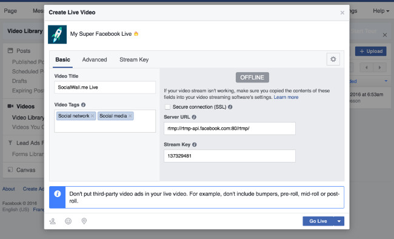The image size is (394, 239).
Task: Click the Social network tag label
Action: pos(73,116)
